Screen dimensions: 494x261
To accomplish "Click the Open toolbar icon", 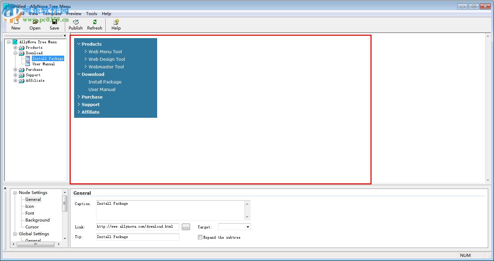I will [x=35, y=22].
